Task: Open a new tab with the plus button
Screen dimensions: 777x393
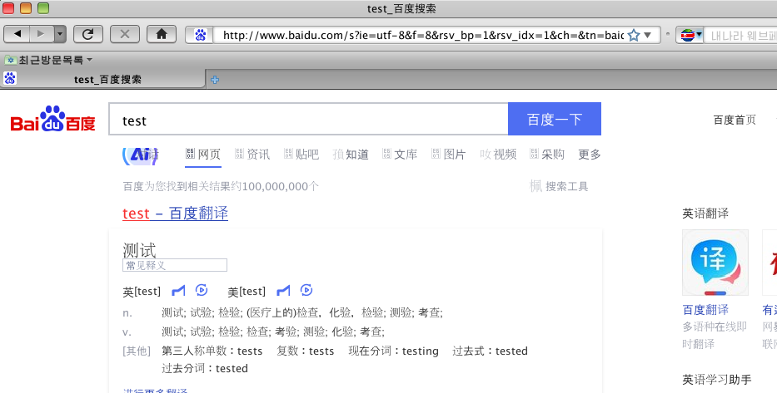Action: pos(215,80)
